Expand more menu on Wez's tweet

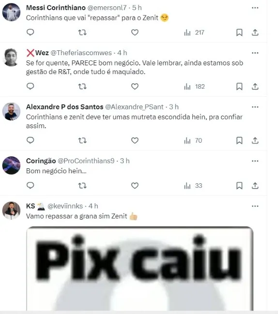[x=255, y=53]
